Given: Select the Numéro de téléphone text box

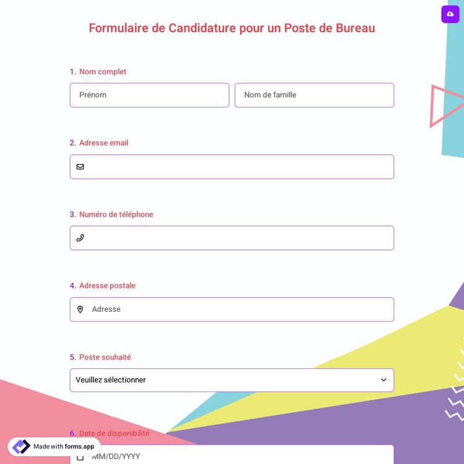Looking at the screenshot, I should click(x=238, y=238).
